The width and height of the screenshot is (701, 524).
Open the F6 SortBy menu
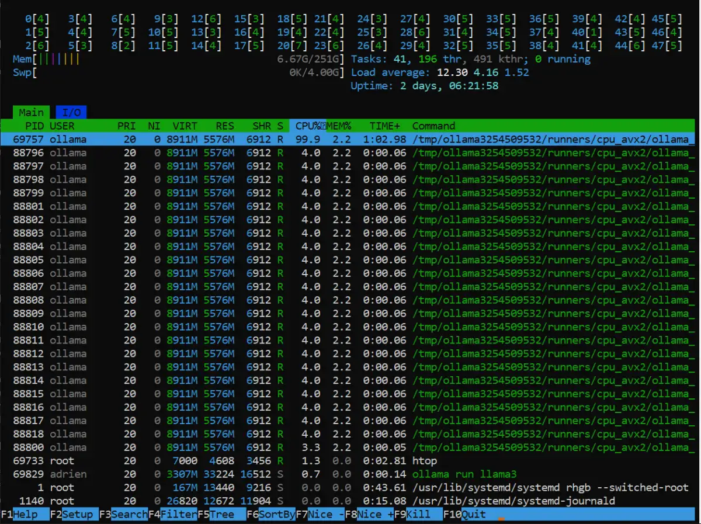click(x=270, y=514)
